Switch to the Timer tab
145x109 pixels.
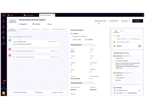click(x=116, y=31)
